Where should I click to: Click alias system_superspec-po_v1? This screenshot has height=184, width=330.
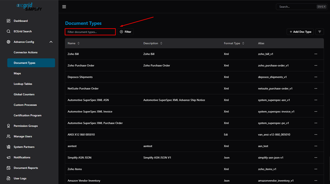click(273, 123)
